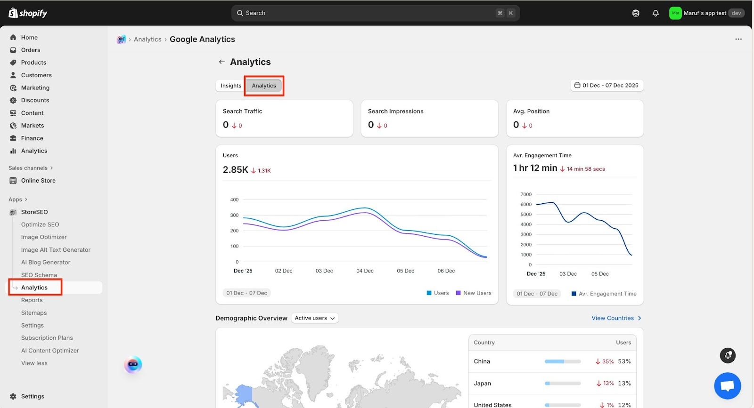Click the Avg. Position card
This screenshot has width=754, height=408.
[x=574, y=119]
